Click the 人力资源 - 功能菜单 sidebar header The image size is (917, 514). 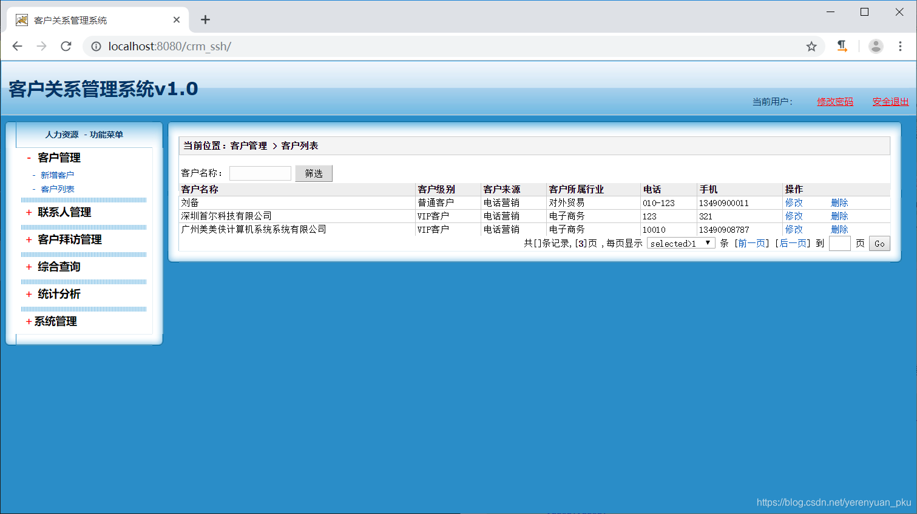tap(84, 135)
